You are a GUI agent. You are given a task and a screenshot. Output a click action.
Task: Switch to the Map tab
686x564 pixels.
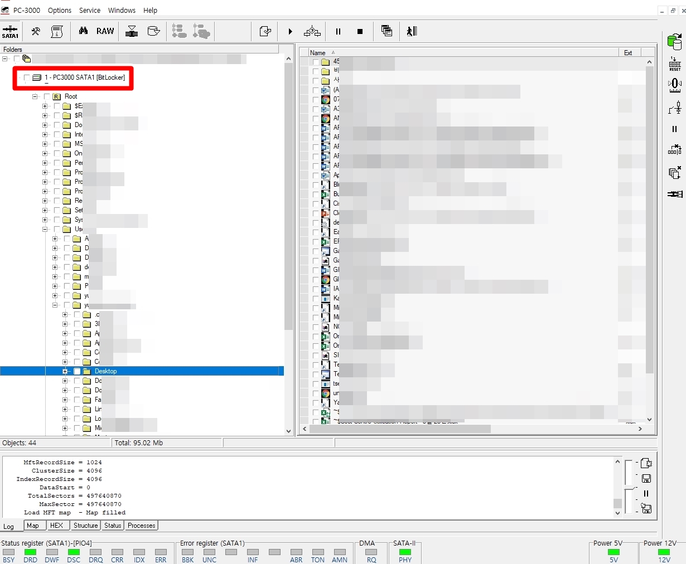pyautogui.click(x=33, y=525)
